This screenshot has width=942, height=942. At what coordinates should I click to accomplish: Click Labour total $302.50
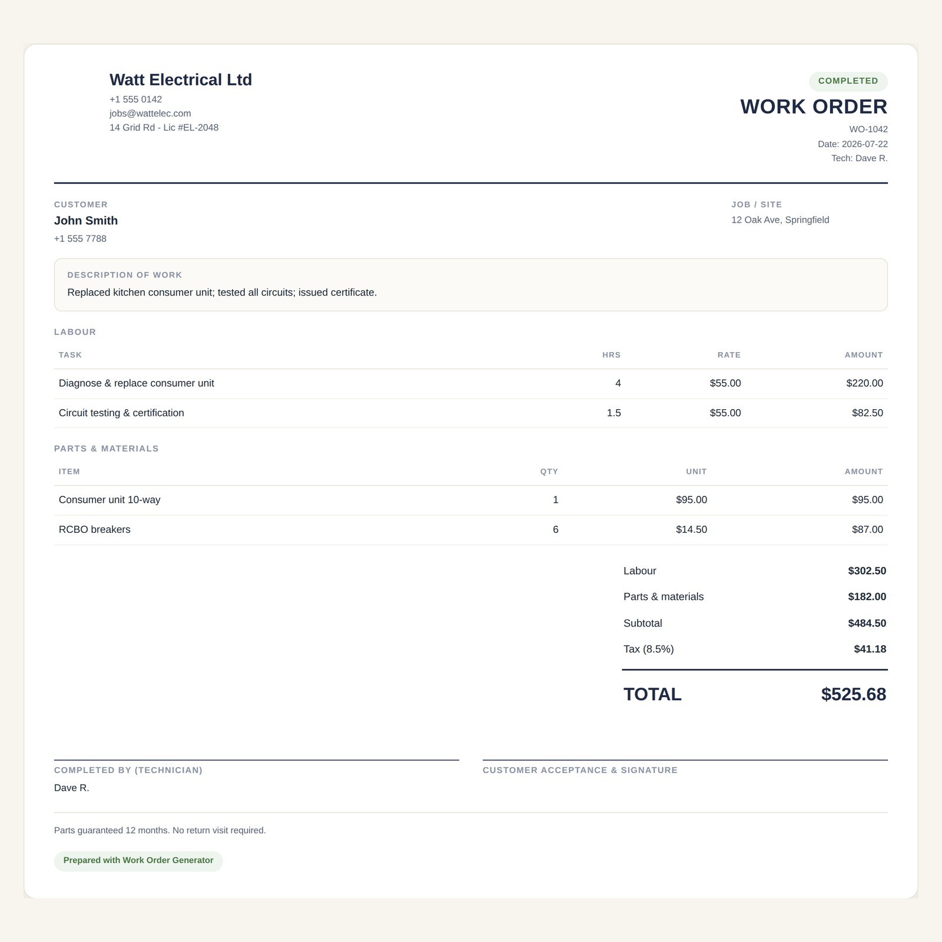(x=867, y=571)
